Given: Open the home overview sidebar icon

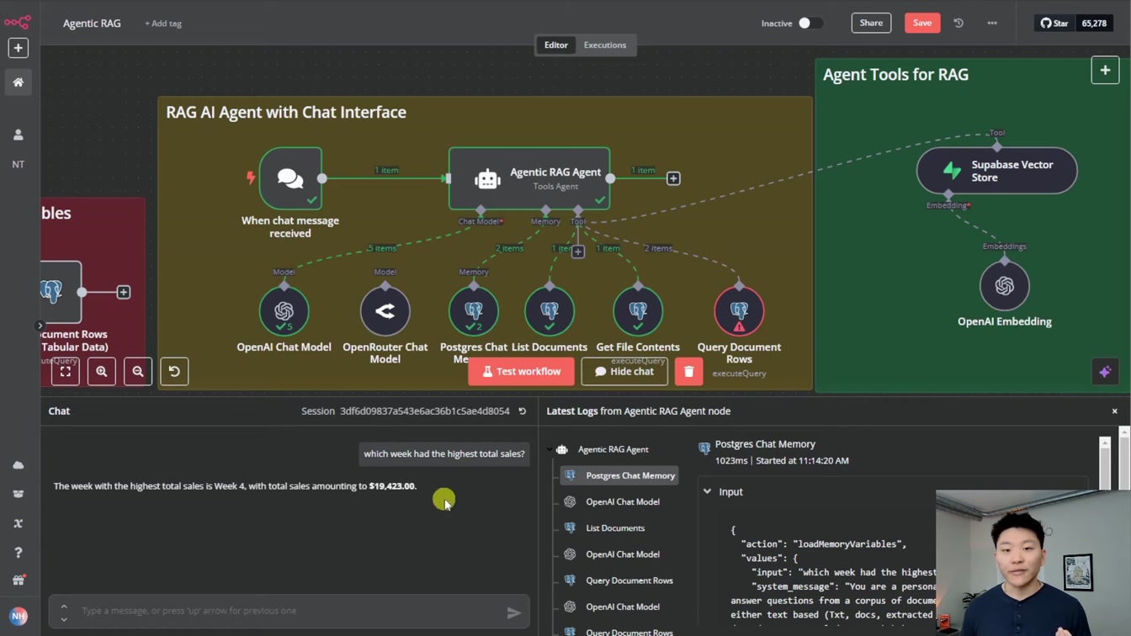Looking at the screenshot, I should point(18,82).
